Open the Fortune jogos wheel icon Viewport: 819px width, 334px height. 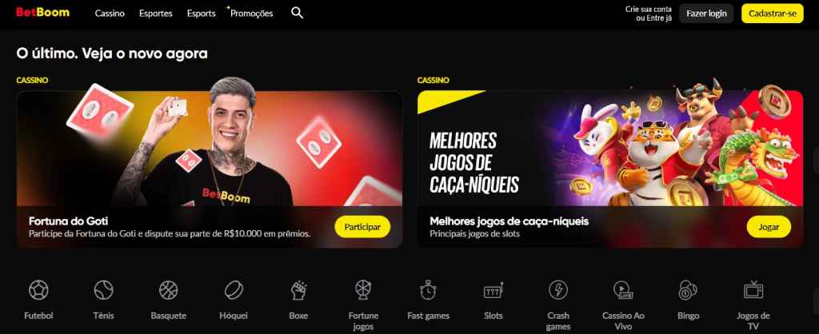click(363, 290)
